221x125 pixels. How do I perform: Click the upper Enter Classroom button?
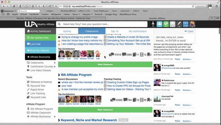105,65
